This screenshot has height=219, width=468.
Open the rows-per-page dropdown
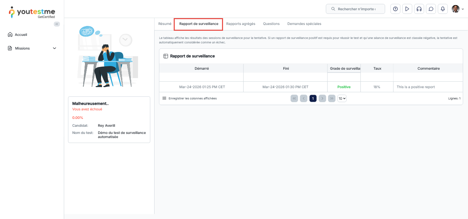pyautogui.click(x=342, y=98)
